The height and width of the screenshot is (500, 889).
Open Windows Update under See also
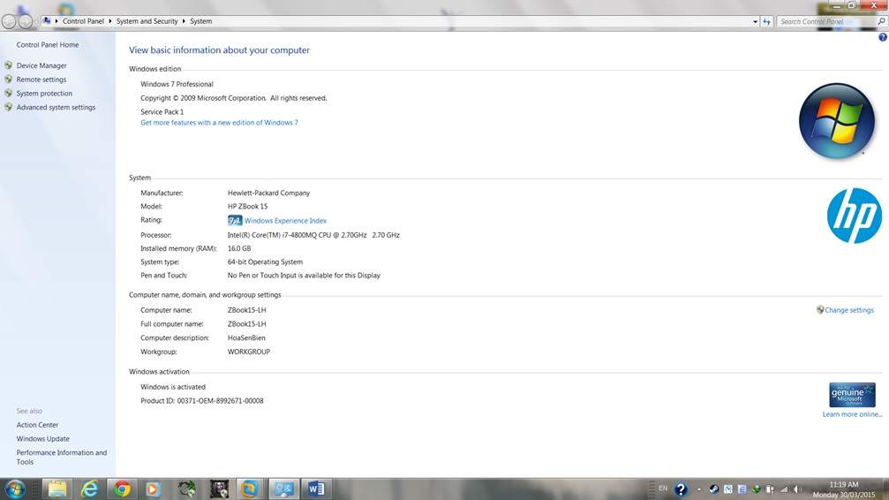click(x=43, y=439)
